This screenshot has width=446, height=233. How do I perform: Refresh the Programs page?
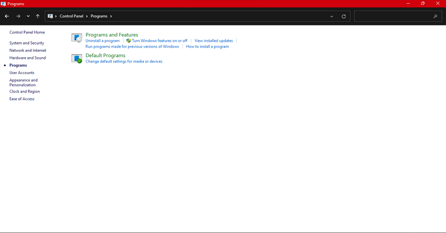pos(344,16)
